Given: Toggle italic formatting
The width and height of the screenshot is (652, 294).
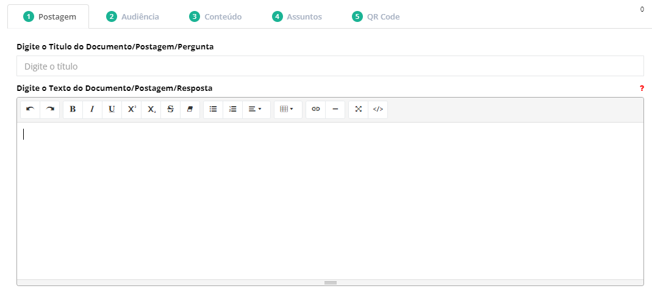Looking at the screenshot, I should (92, 109).
